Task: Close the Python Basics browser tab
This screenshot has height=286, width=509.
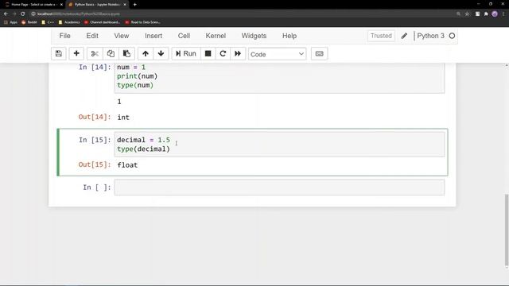Action: [x=125, y=5]
